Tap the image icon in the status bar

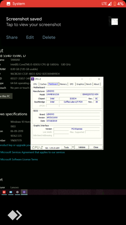point(8,4)
